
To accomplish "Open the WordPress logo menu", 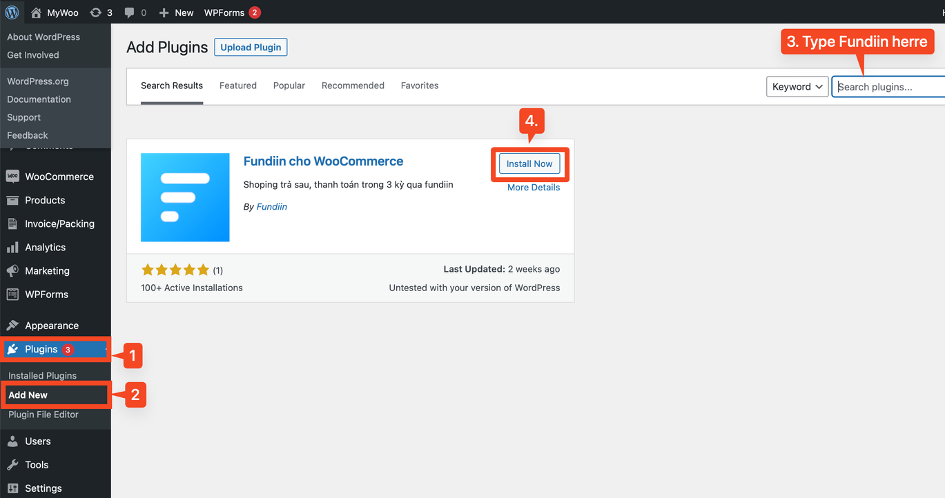I will tap(12, 12).
